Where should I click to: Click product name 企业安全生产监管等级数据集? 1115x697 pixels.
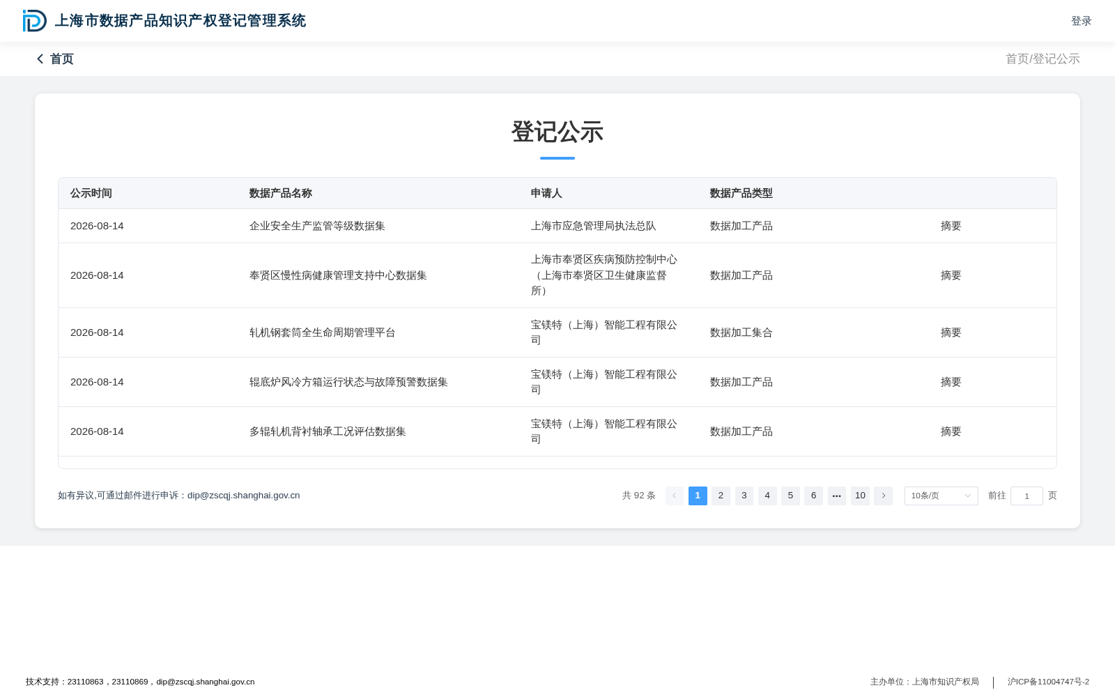[317, 226]
